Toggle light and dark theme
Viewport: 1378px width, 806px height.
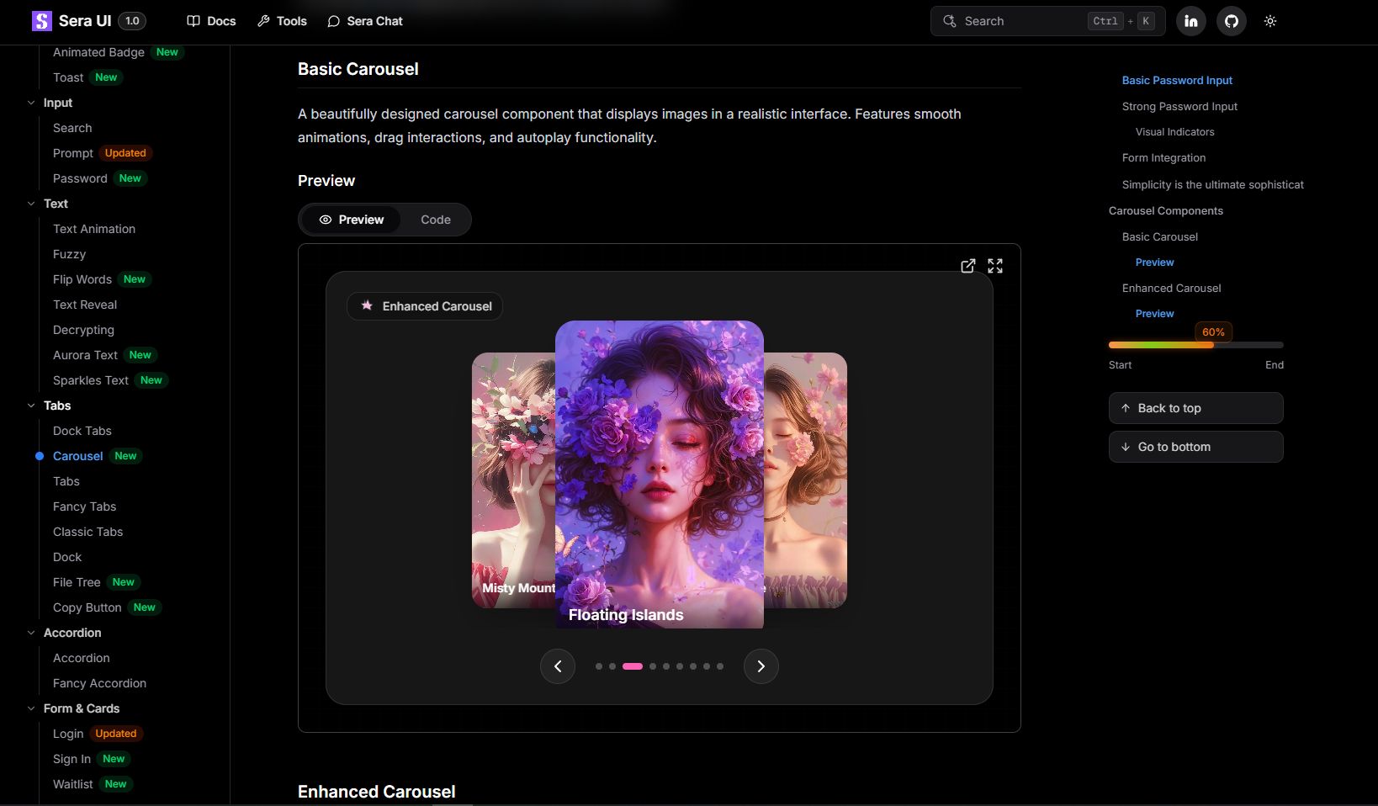(x=1270, y=21)
